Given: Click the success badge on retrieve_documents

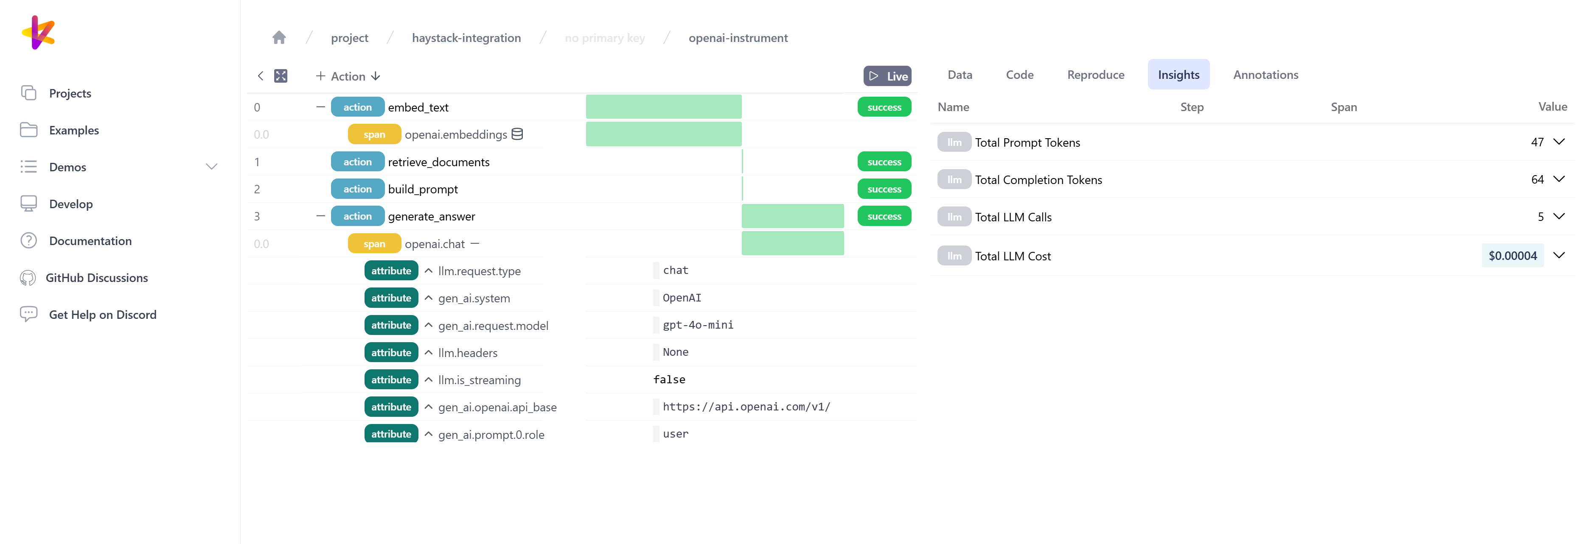Looking at the screenshot, I should point(884,162).
